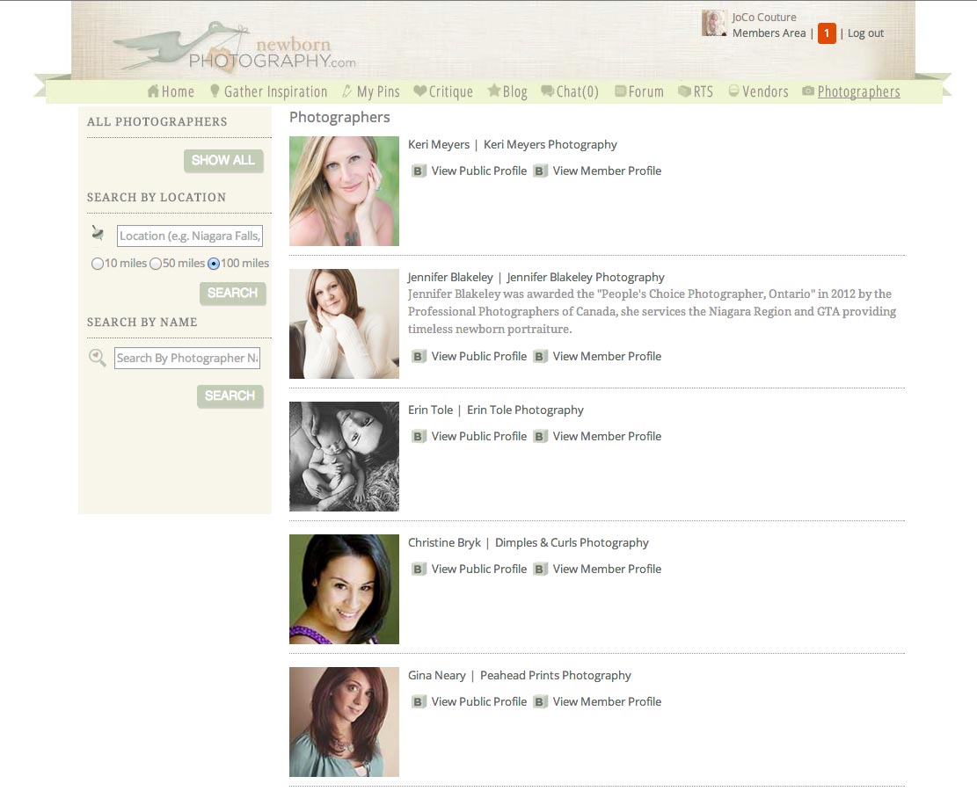
Task: Select the 10 miles radius option
Action: click(x=98, y=264)
